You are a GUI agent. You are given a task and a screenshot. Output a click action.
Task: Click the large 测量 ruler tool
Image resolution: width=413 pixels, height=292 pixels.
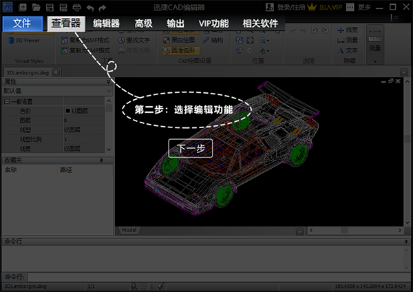pos(375,42)
